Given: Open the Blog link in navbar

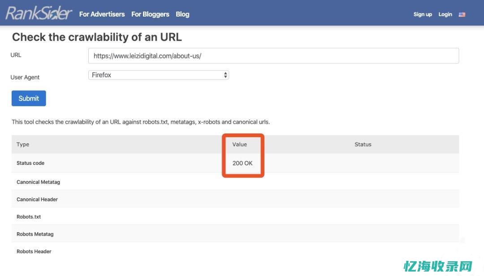Looking at the screenshot, I should [x=182, y=14].
